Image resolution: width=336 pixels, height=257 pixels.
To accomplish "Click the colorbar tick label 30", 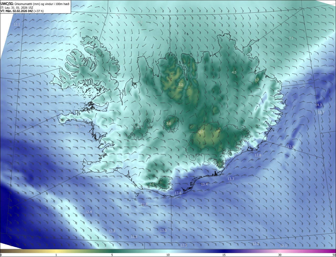I will [x=280, y=255].
